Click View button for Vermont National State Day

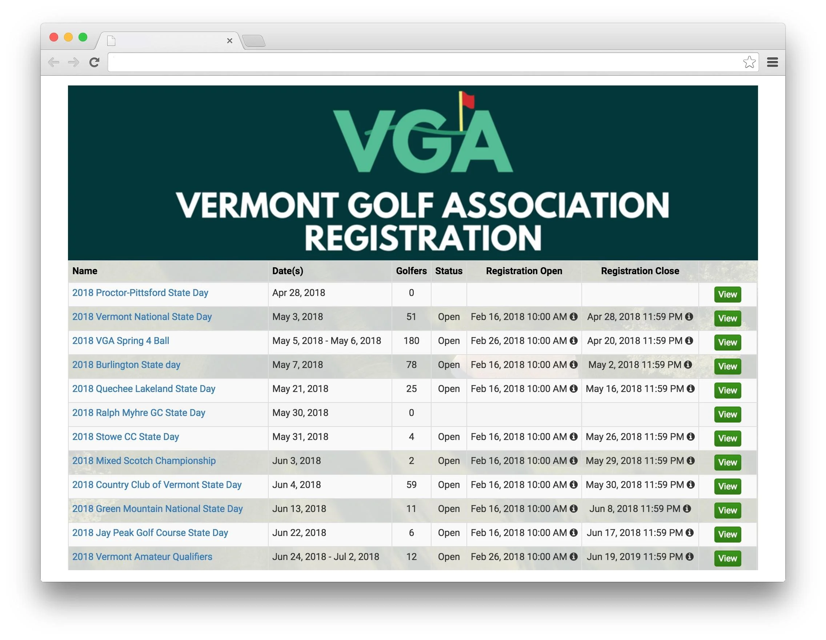727,319
